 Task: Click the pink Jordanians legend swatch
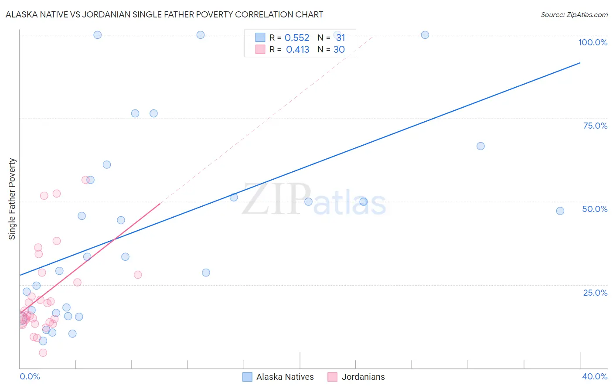[333, 377]
